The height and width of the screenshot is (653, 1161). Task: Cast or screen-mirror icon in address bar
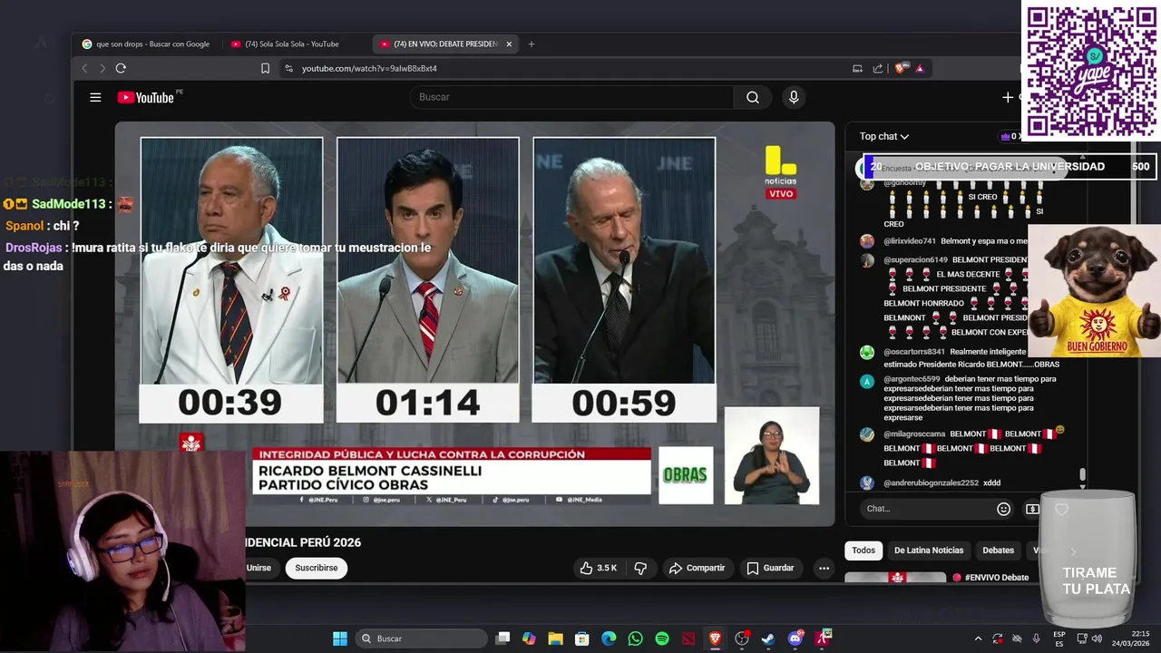[857, 68]
